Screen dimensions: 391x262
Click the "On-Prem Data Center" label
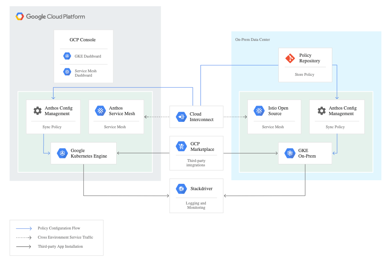[x=253, y=39]
